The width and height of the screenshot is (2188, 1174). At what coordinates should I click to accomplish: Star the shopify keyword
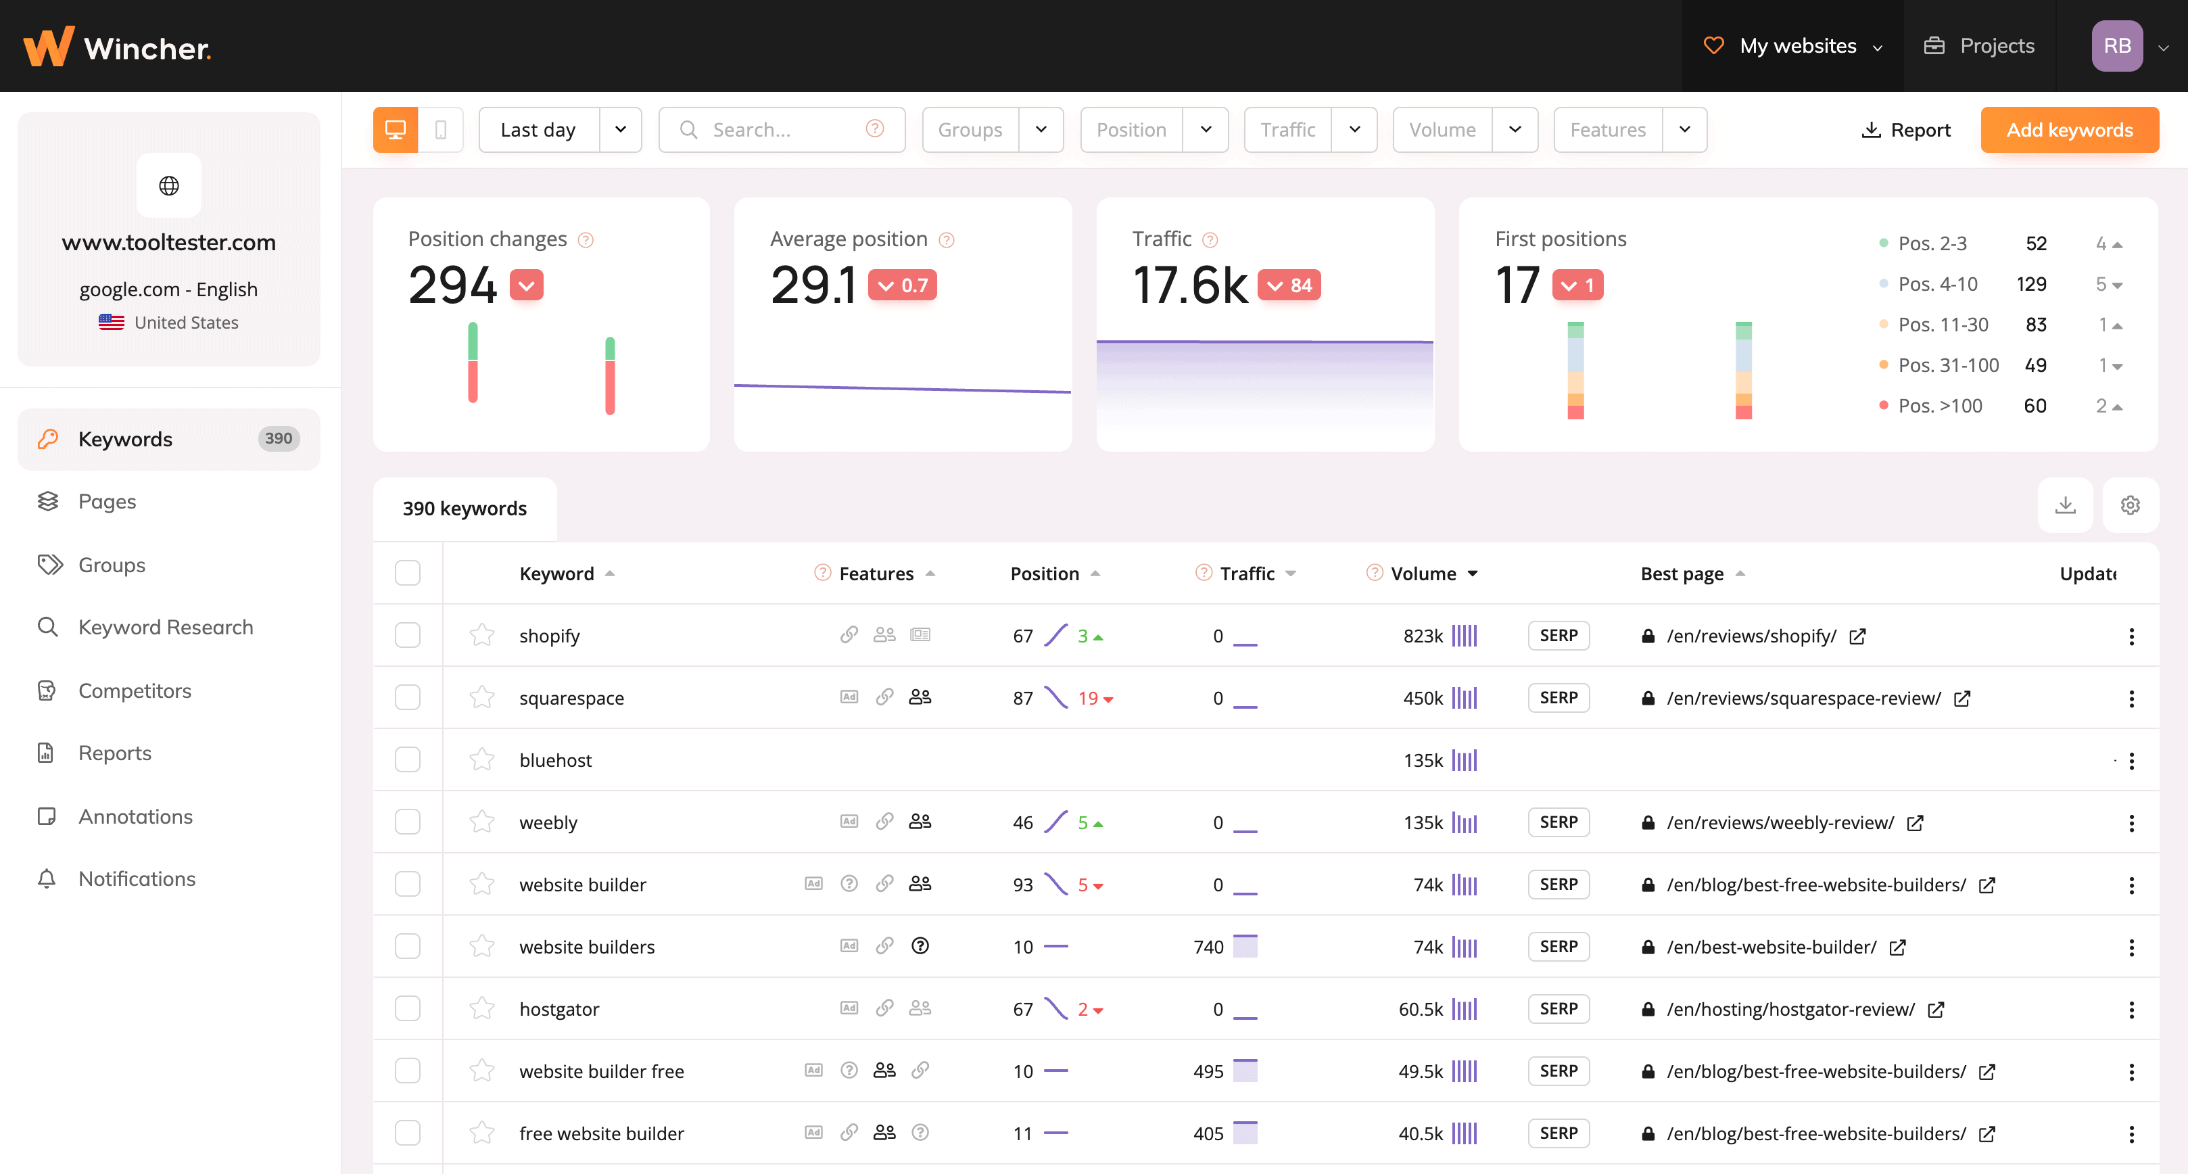click(481, 636)
